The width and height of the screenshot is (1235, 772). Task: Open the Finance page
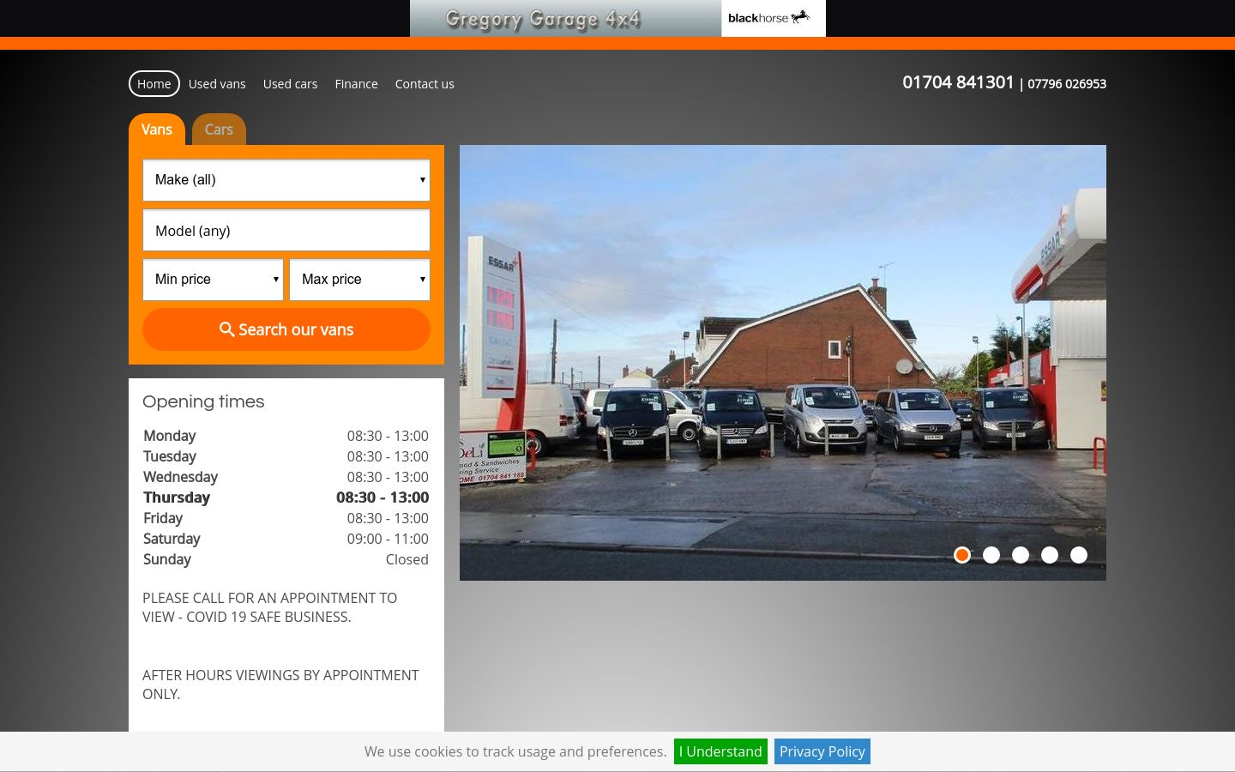[x=356, y=83]
